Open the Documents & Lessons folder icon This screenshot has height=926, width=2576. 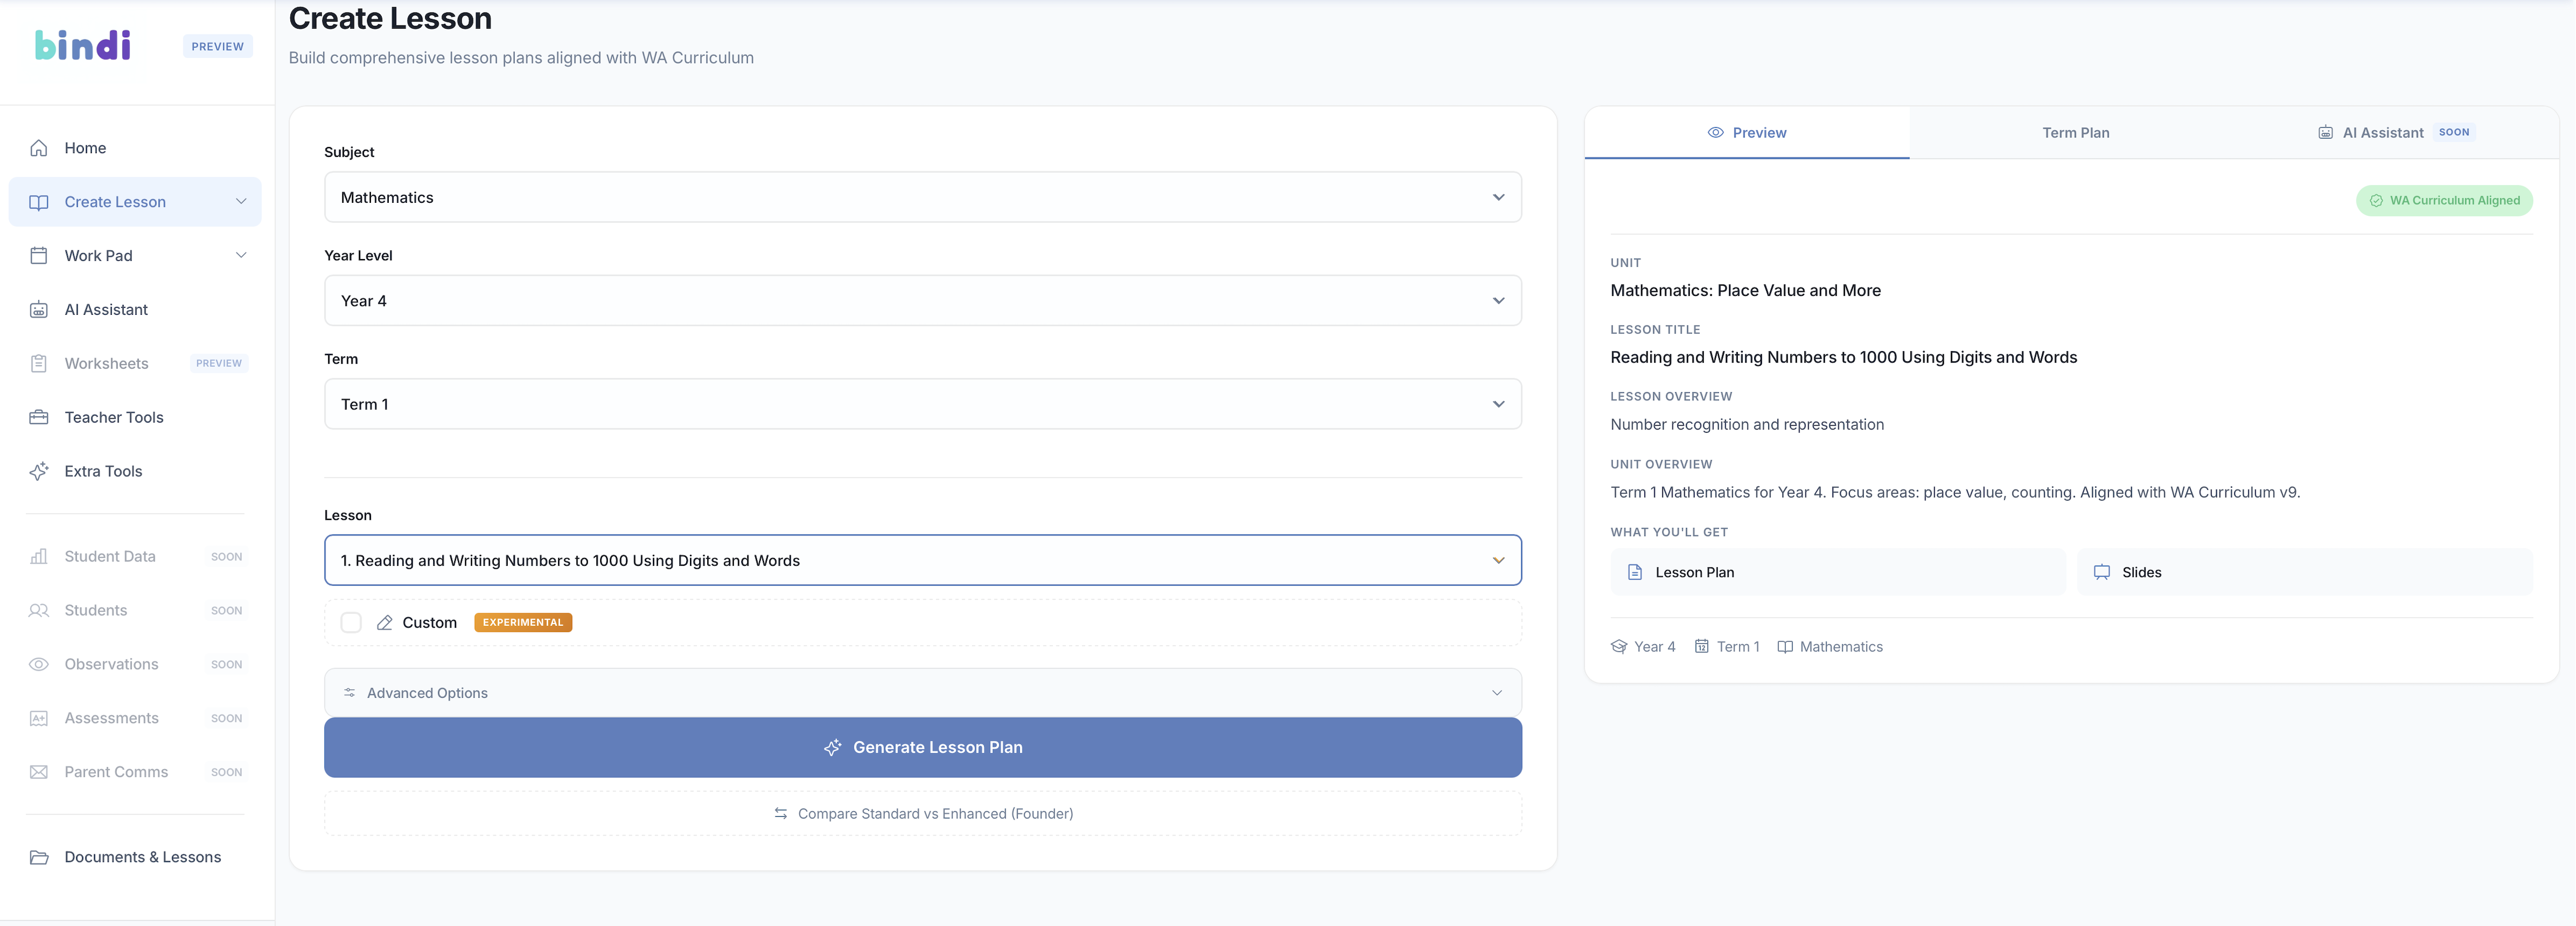pyautogui.click(x=38, y=857)
